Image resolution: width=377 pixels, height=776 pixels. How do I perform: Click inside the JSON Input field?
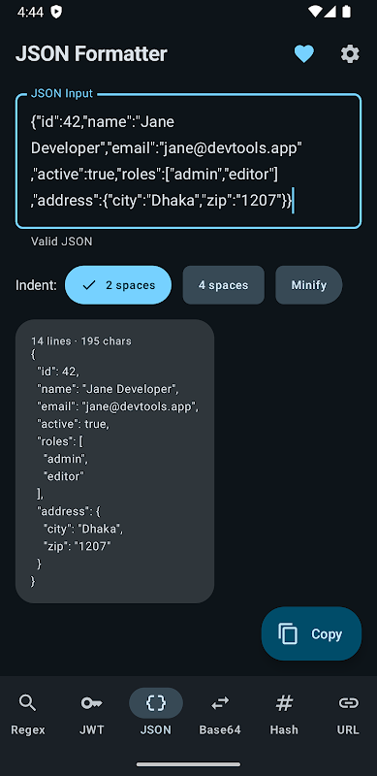188,161
